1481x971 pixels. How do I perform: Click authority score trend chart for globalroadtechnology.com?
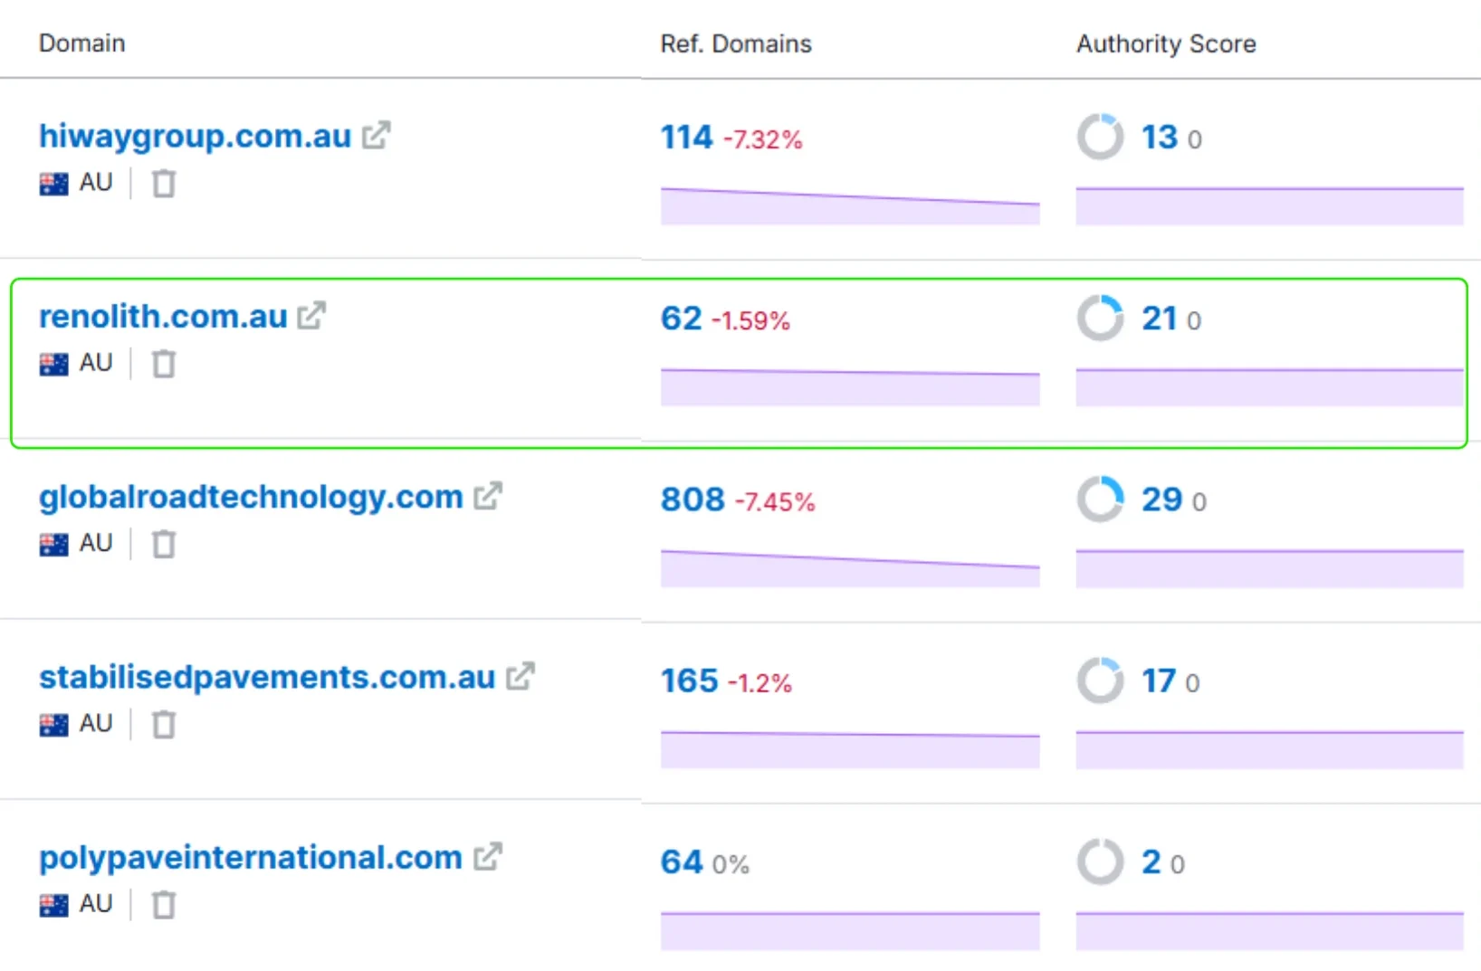[x=1270, y=568]
